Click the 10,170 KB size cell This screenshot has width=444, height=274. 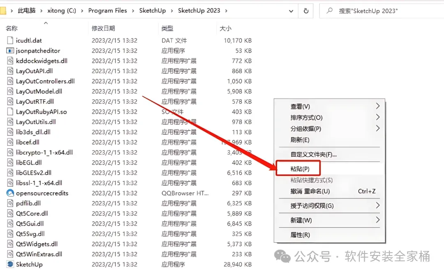[x=238, y=41]
